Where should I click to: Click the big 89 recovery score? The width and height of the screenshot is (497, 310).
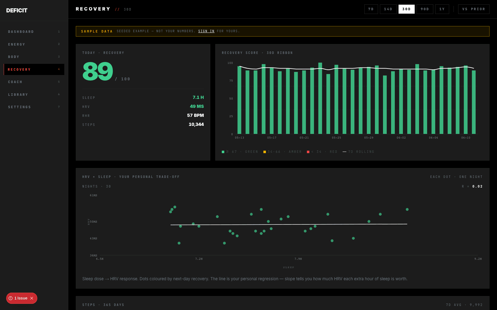(98, 71)
